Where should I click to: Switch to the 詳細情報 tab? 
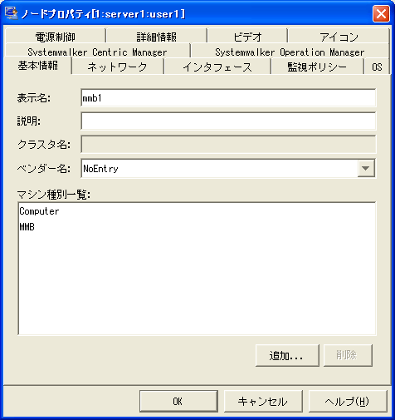157,37
